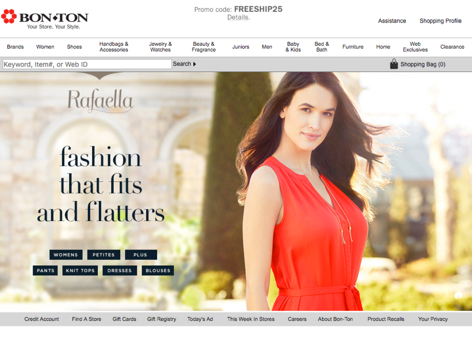
Task: Open the Furniture menu
Action: click(353, 46)
